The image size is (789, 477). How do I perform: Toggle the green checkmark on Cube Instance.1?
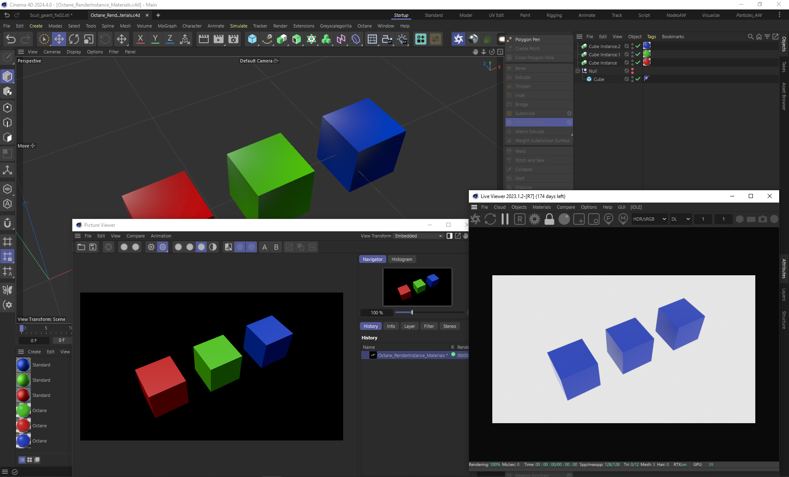[638, 54]
